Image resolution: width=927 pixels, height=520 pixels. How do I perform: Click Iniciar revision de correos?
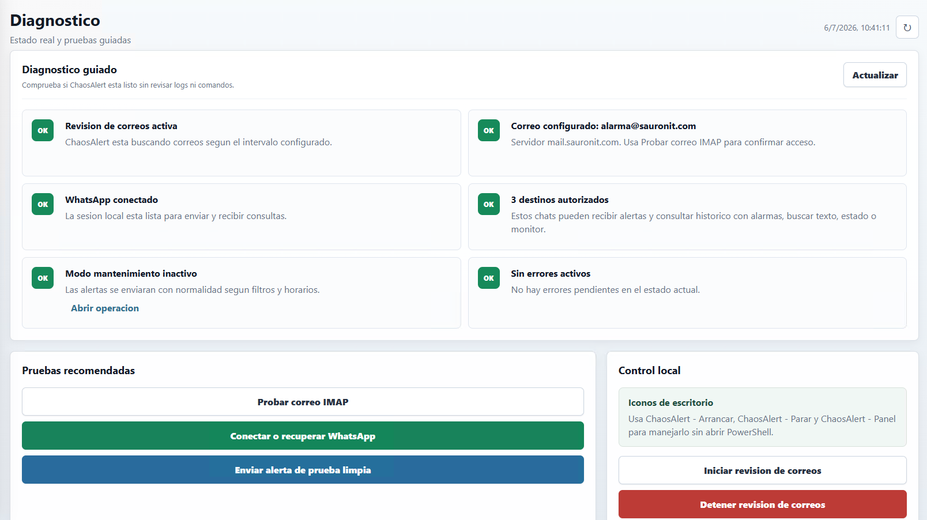pos(762,470)
